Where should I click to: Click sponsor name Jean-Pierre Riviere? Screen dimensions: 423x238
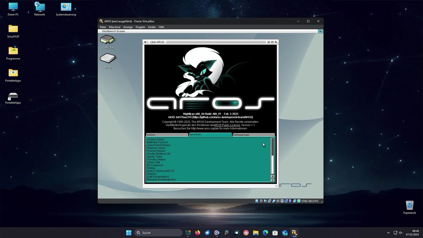tap(159, 145)
